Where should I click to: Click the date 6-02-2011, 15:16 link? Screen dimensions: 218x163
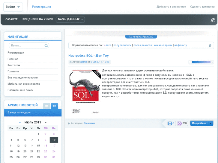pos(100,62)
